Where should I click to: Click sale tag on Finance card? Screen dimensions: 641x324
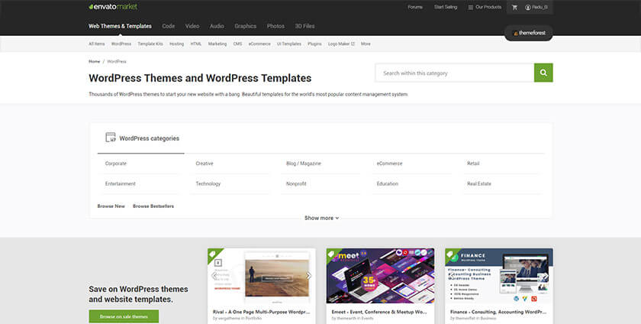pyautogui.click(x=449, y=254)
